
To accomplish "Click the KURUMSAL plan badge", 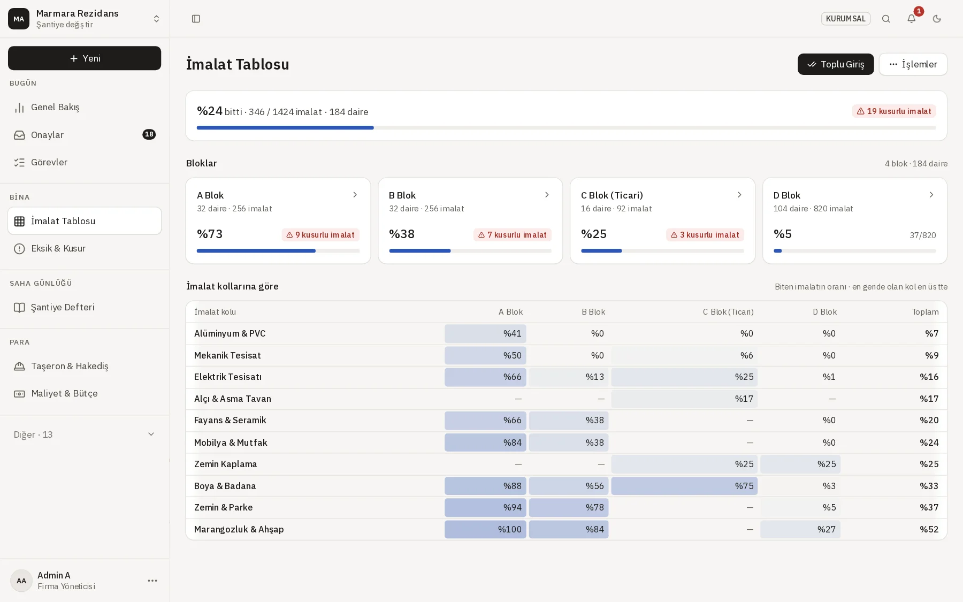I will (846, 19).
